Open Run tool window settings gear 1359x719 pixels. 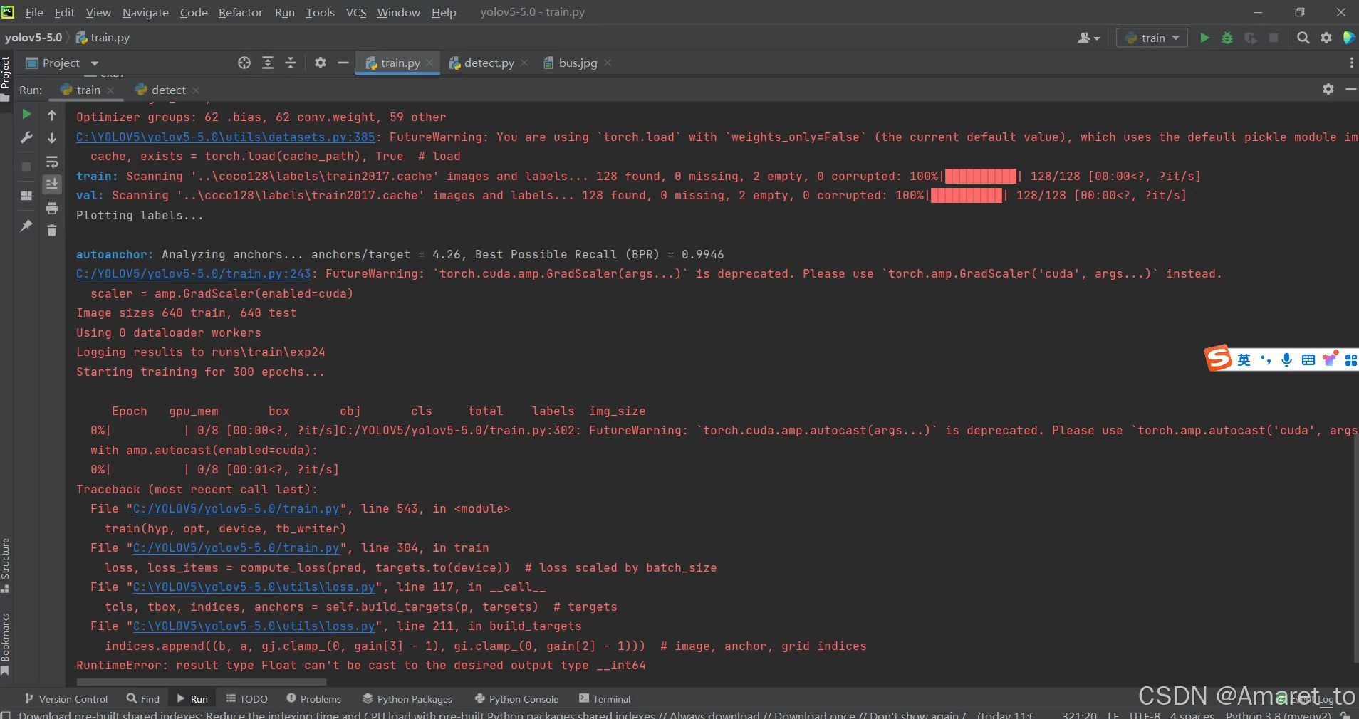1328,89
